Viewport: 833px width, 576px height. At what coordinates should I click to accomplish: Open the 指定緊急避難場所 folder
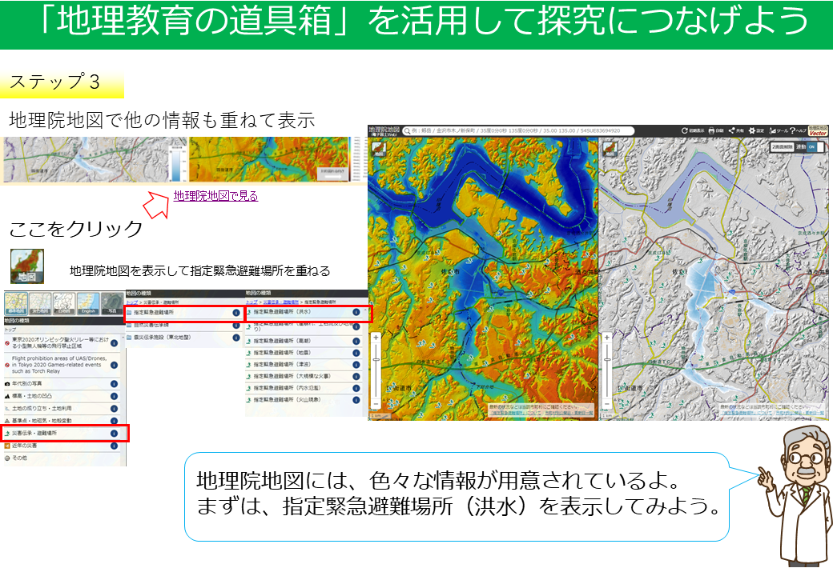click(x=183, y=313)
